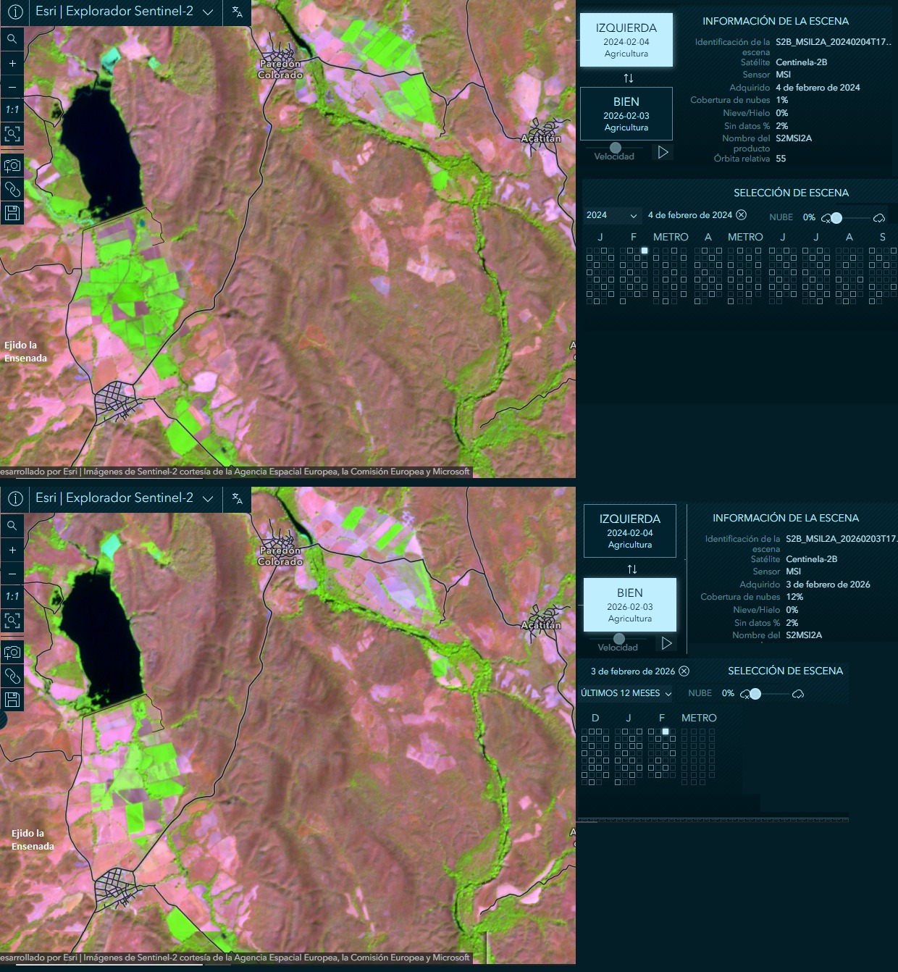Screen dimensions: 898x972
Task: Click the highlighted February calendar cell in top panel
Action: click(x=645, y=251)
